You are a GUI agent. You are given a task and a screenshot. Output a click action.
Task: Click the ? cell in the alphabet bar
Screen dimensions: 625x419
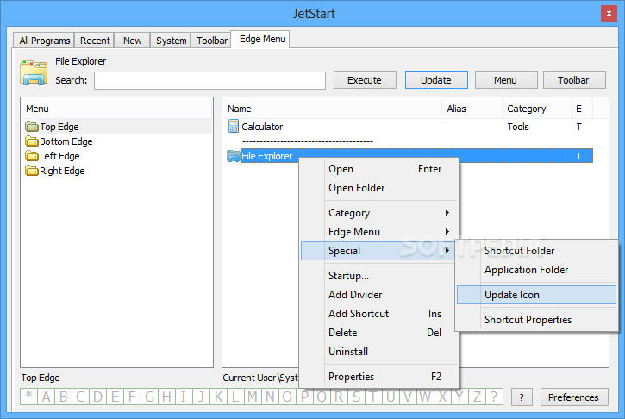click(x=494, y=397)
